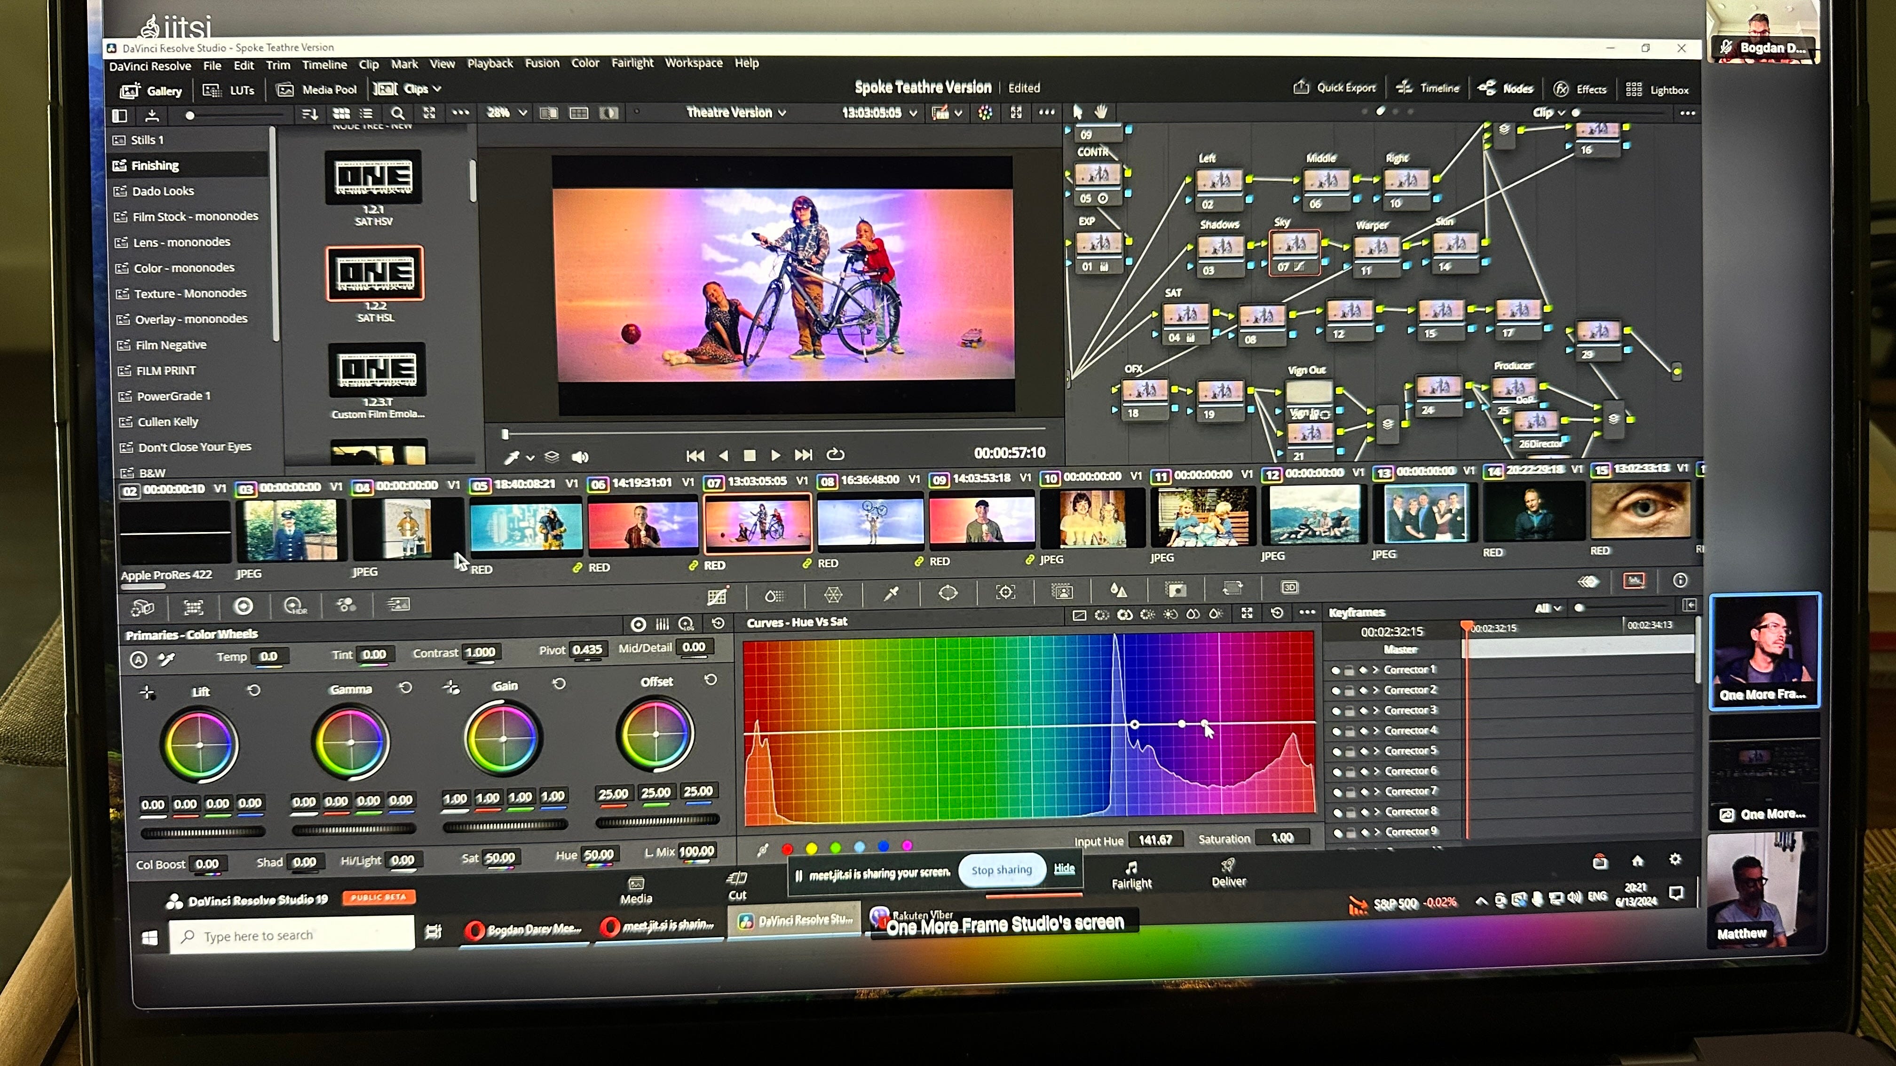Toggle the Timeline panel button
This screenshot has width=1896, height=1066.
click(x=1428, y=87)
